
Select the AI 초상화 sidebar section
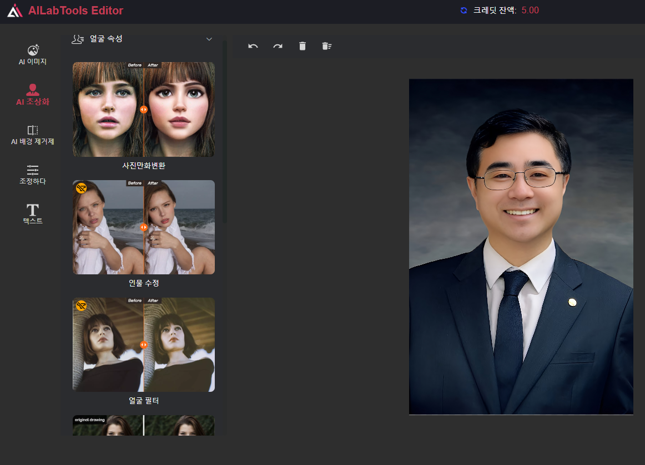pyautogui.click(x=33, y=94)
